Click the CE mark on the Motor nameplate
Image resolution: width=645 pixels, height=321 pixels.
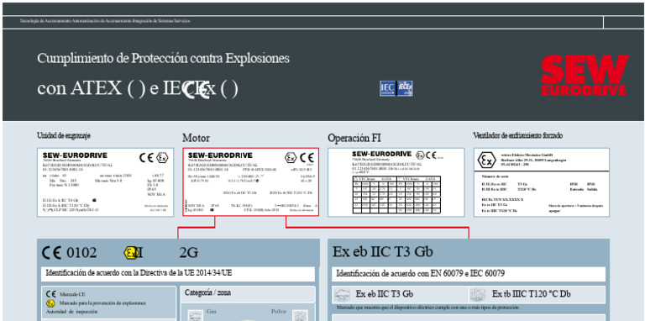(307, 158)
